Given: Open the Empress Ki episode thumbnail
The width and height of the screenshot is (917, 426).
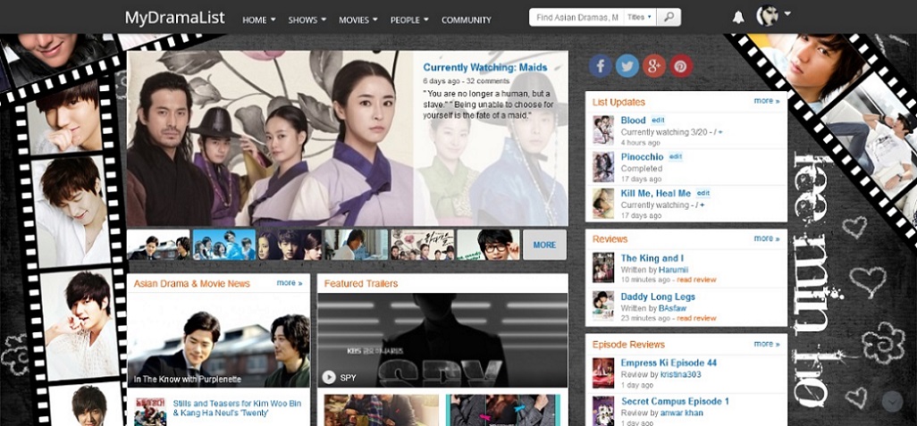Looking at the screenshot, I should point(603,373).
